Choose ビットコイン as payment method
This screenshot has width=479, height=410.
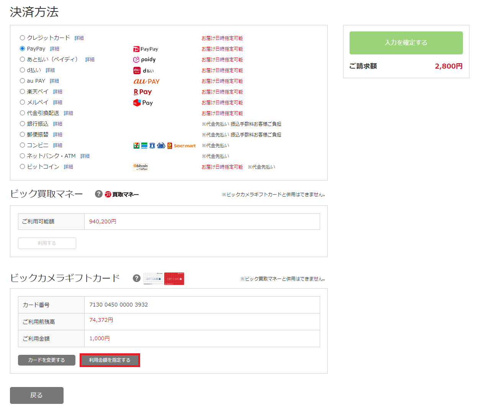pos(23,167)
